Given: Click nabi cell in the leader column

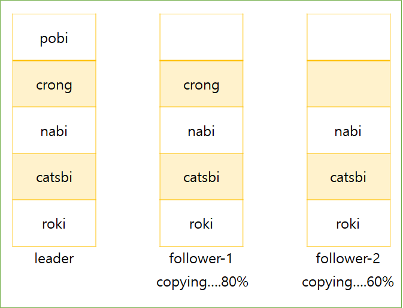Looking at the screenshot, I should click(54, 130).
